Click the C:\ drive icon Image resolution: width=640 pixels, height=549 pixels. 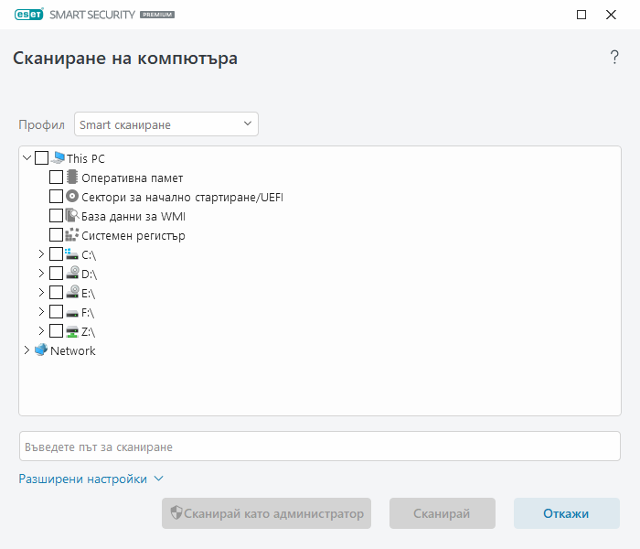(72, 254)
